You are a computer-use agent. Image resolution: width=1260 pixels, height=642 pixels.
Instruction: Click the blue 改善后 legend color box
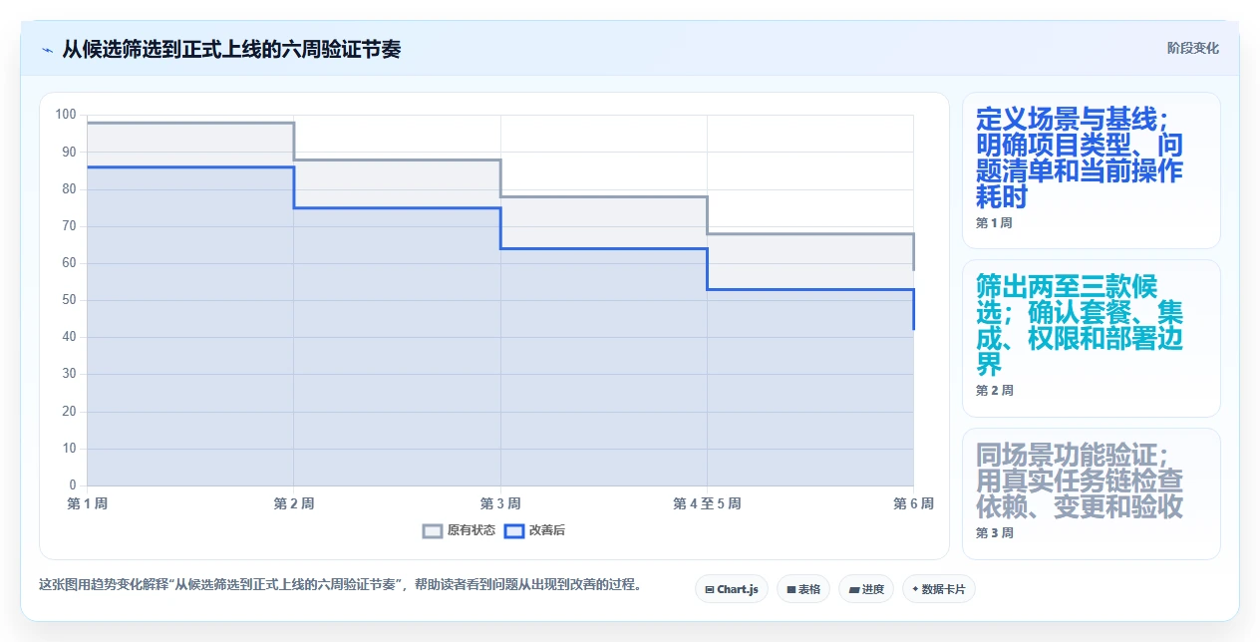513,530
